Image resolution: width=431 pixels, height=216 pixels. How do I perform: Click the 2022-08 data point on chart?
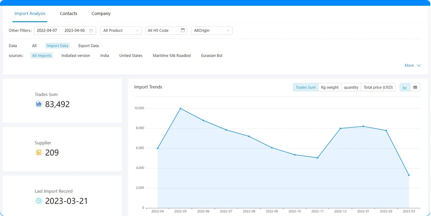point(249,136)
